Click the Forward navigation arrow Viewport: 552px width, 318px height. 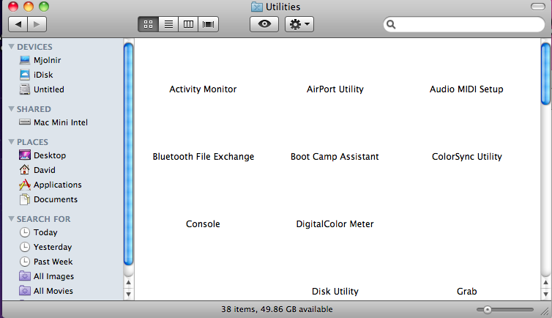point(37,24)
